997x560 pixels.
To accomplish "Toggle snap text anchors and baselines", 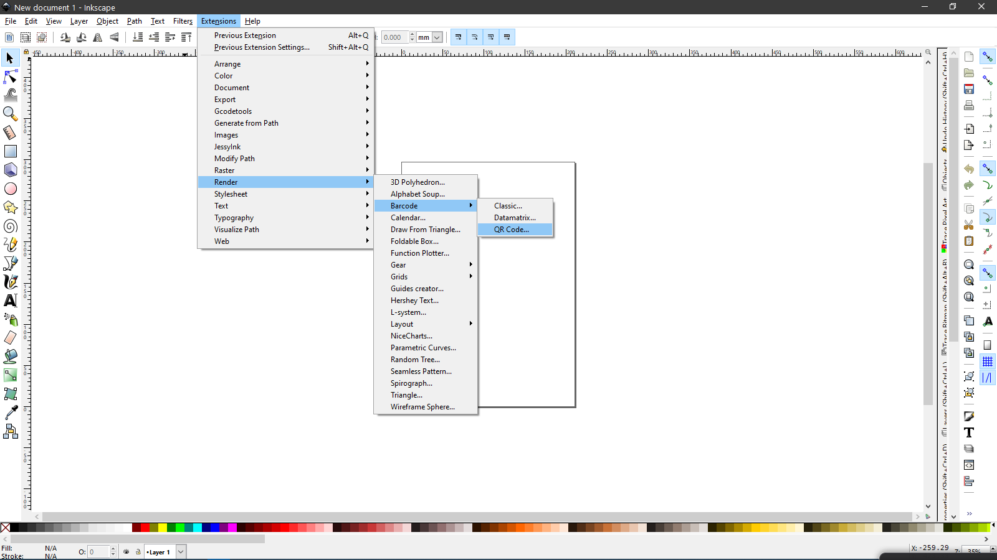I will (x=988, y=322).
